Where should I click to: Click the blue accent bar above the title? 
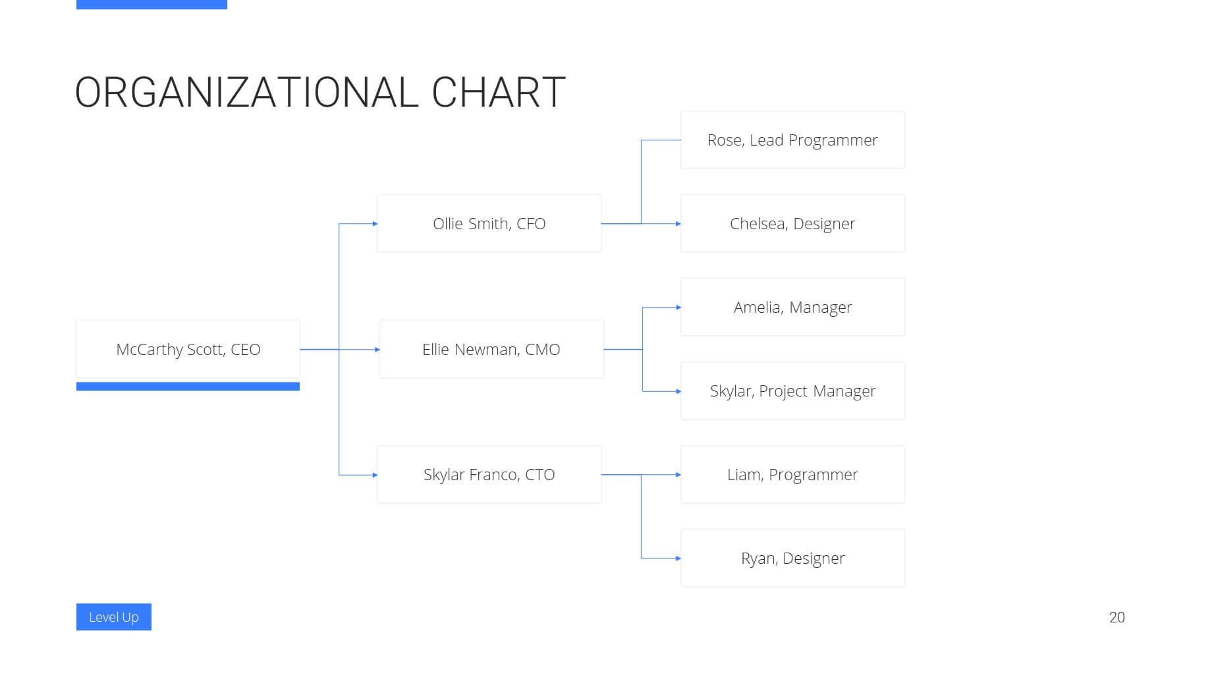coord(152,5)
